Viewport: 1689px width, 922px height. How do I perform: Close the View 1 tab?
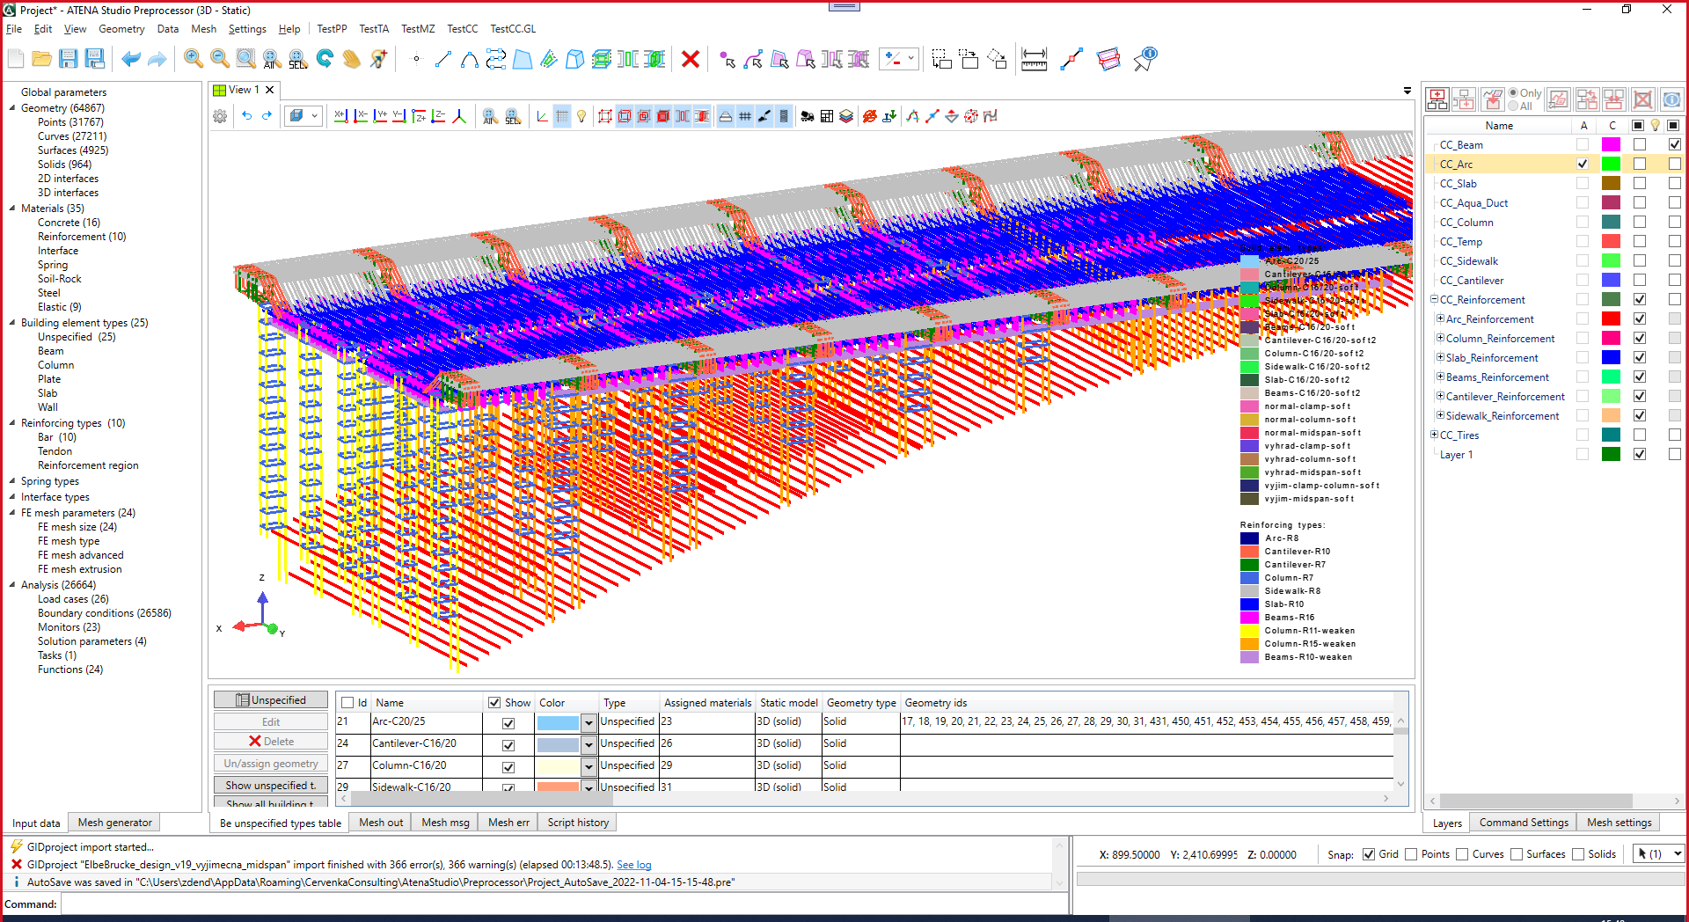[270, 90]
